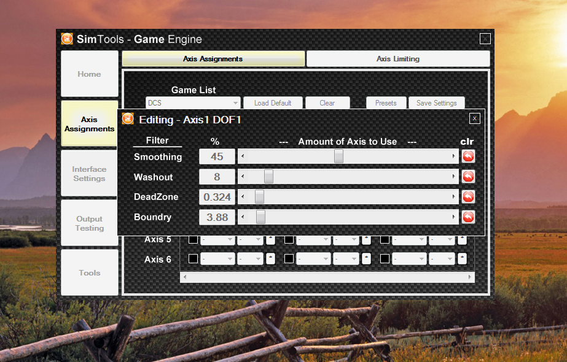Go to the Home section in the sidebar

tap(89, 74)
